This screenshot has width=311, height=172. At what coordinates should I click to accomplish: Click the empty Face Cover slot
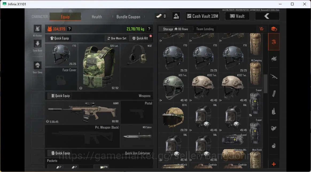(x=61, y=79)
